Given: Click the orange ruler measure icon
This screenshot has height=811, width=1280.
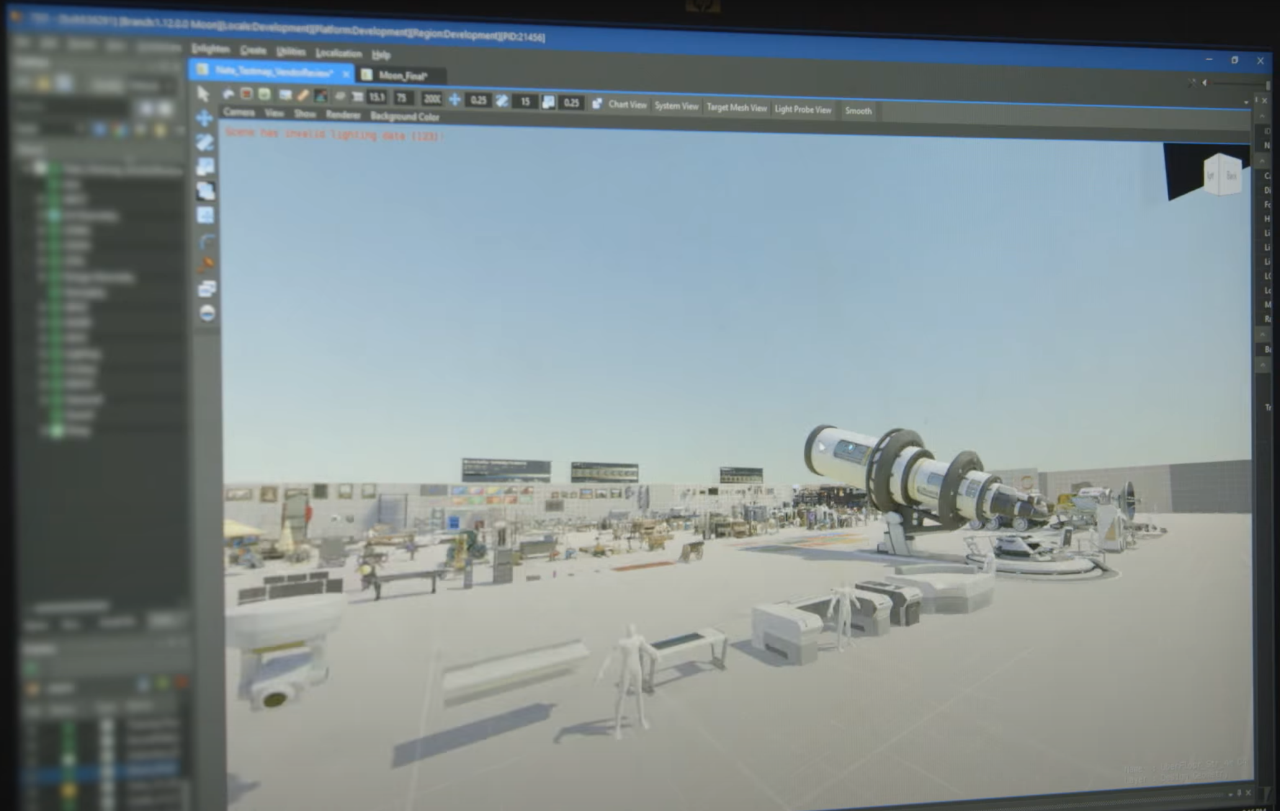Looking at the screenshot, I should 303,95.
